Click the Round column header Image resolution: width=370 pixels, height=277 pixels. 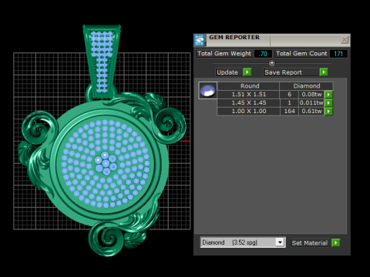click(249, 86)
